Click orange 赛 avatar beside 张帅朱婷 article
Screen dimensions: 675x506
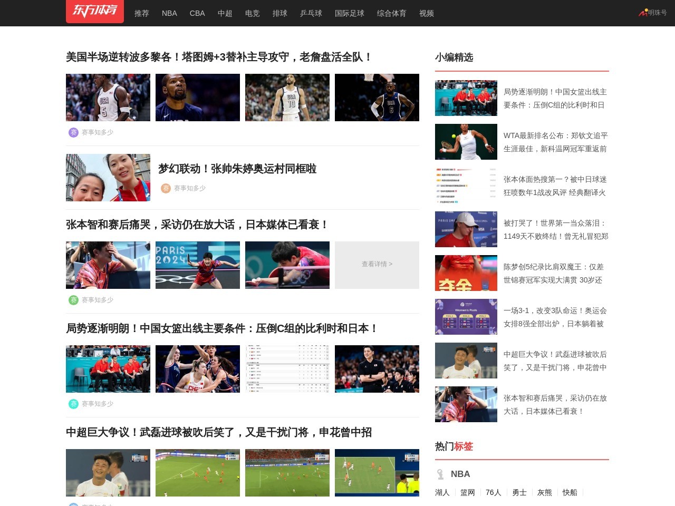coord(166,188)
